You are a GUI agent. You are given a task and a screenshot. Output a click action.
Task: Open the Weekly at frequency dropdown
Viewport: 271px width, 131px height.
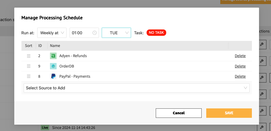52,33
